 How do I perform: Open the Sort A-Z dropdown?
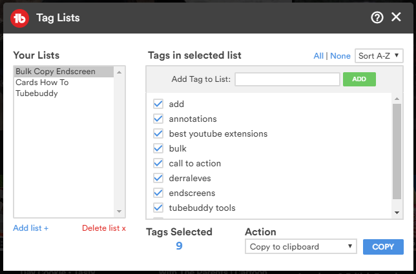point(379,56)
